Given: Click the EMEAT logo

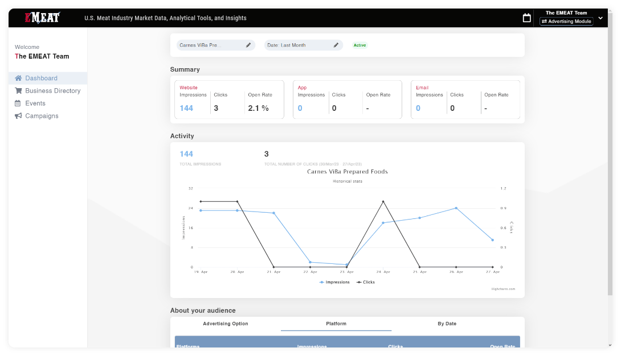Looking at the screenshot, I should coord(42,18).
